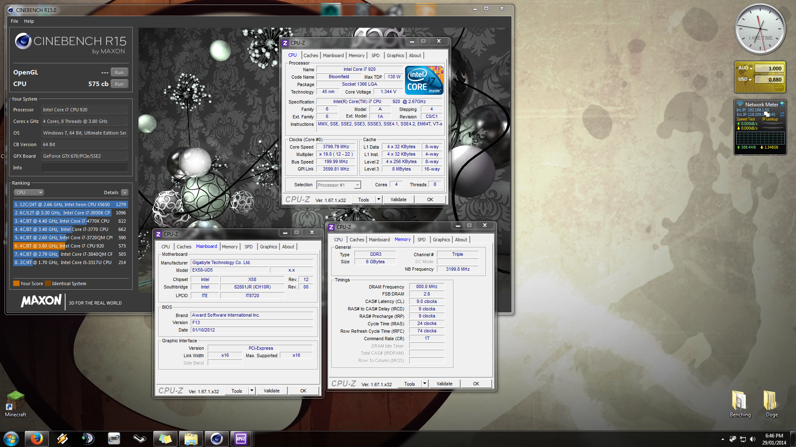The width and height of the screenshot is (796, 447).
Task: Click the analog clock gadget
Action: [x=760, y=29]
